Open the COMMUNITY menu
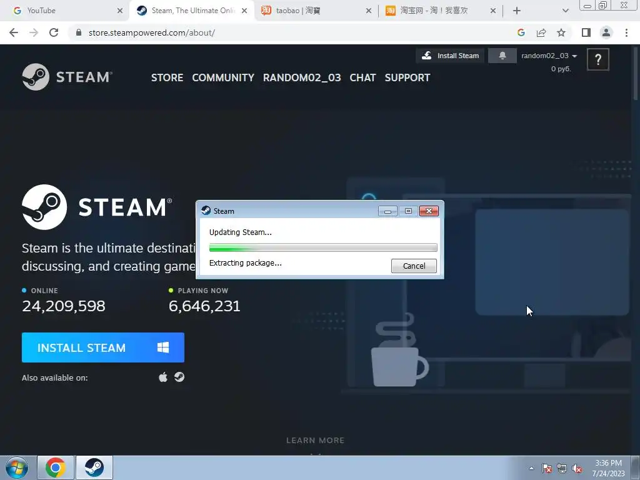The width and height of the screenshot is (640, 480). click(223, 77)
